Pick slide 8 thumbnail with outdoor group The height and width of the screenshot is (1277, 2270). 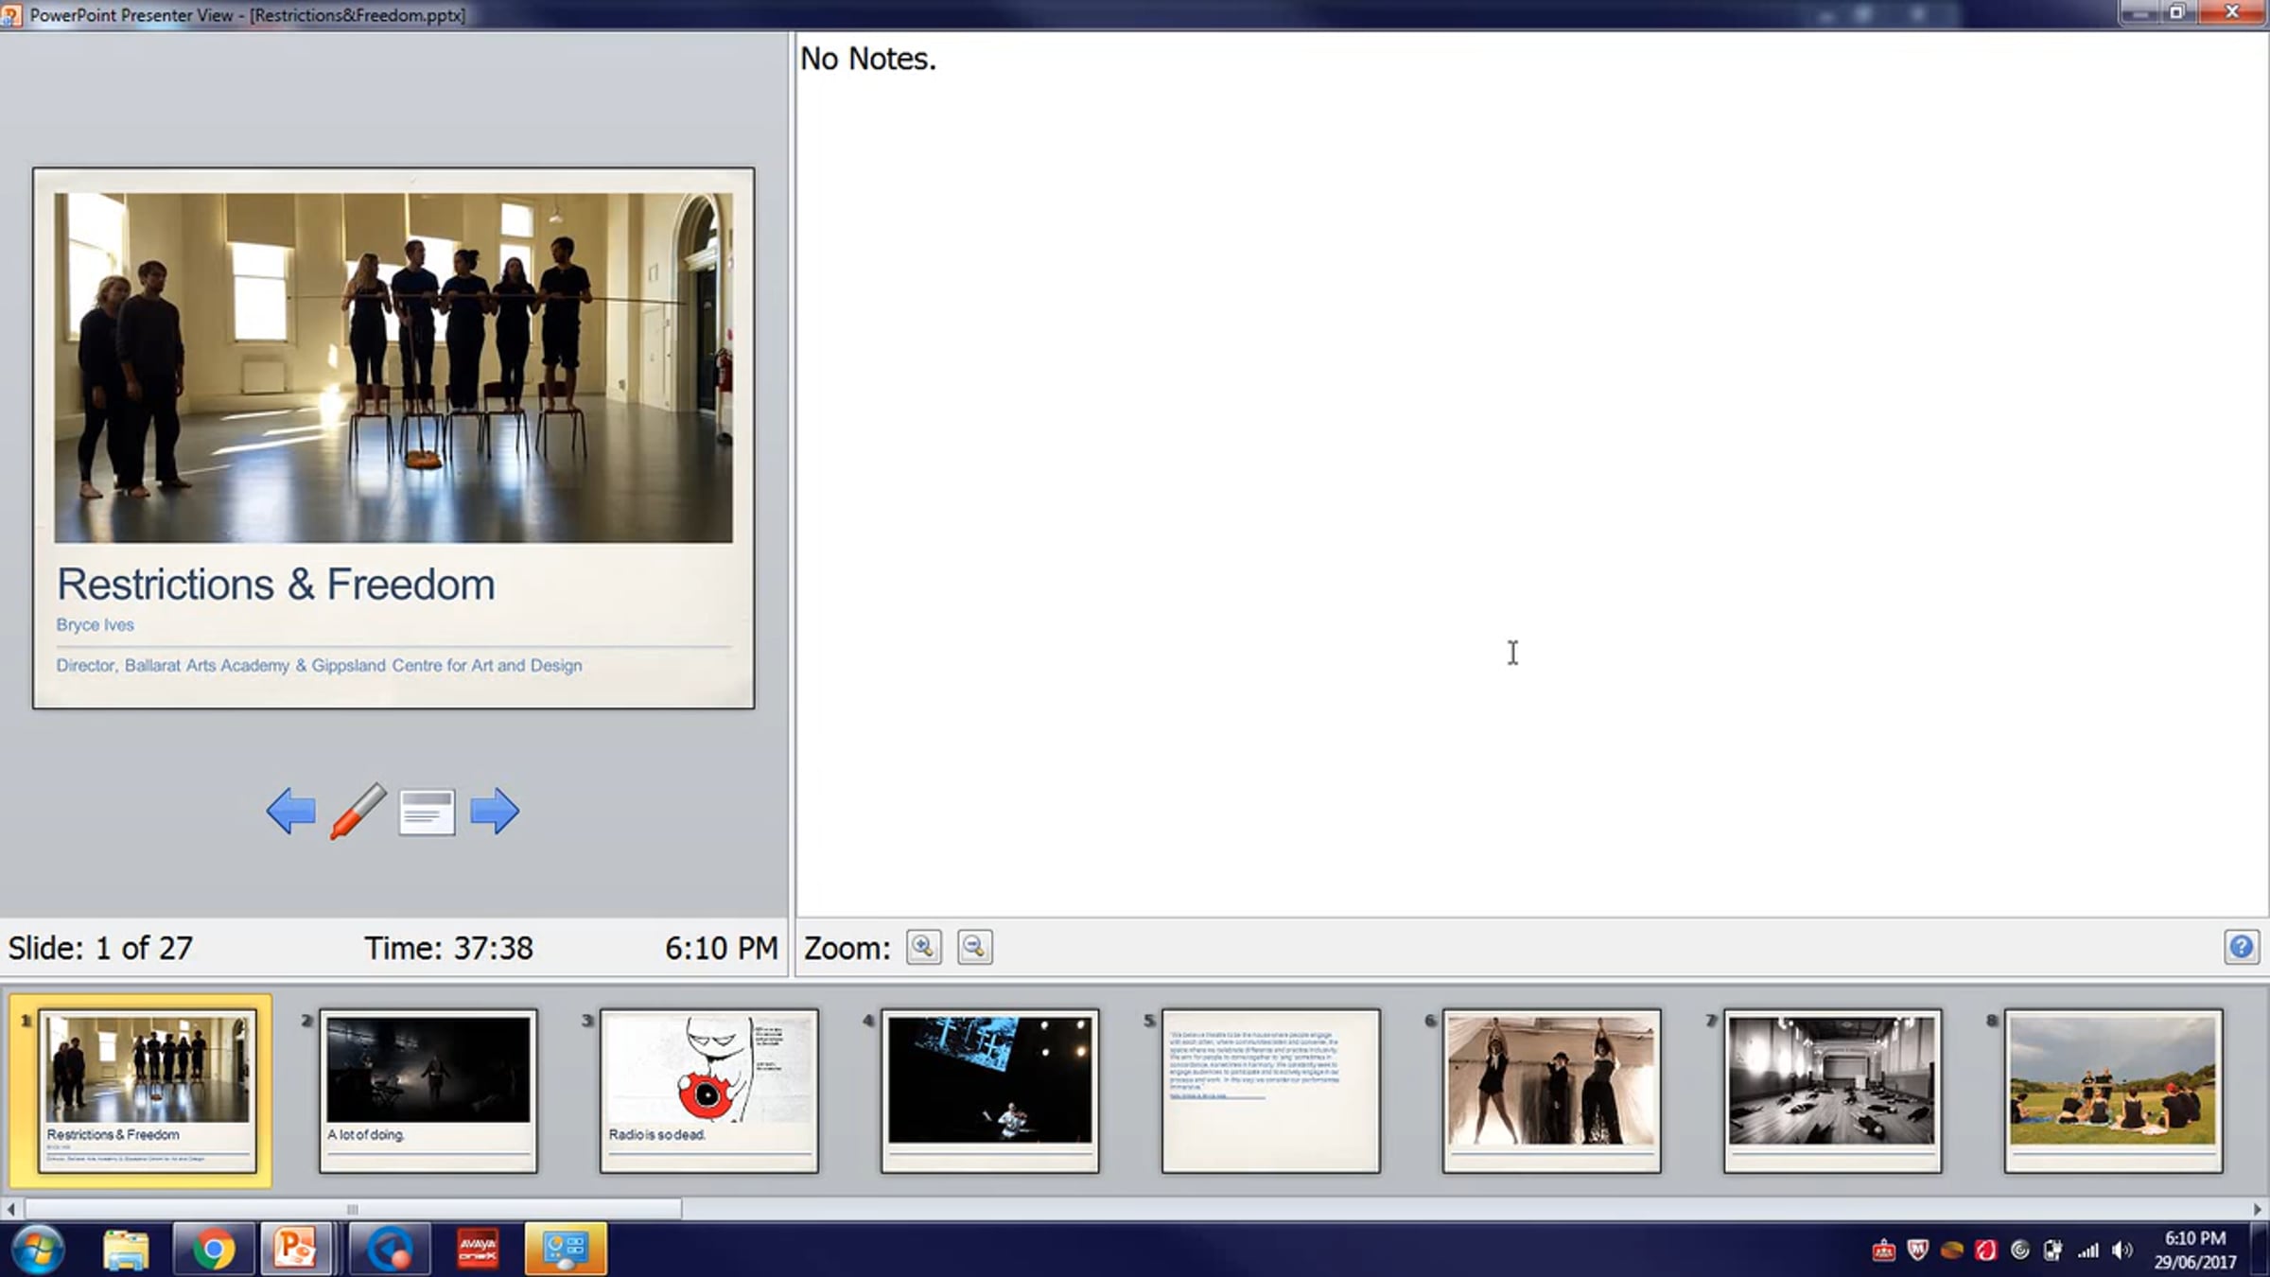click(x=2113, y=1091)
